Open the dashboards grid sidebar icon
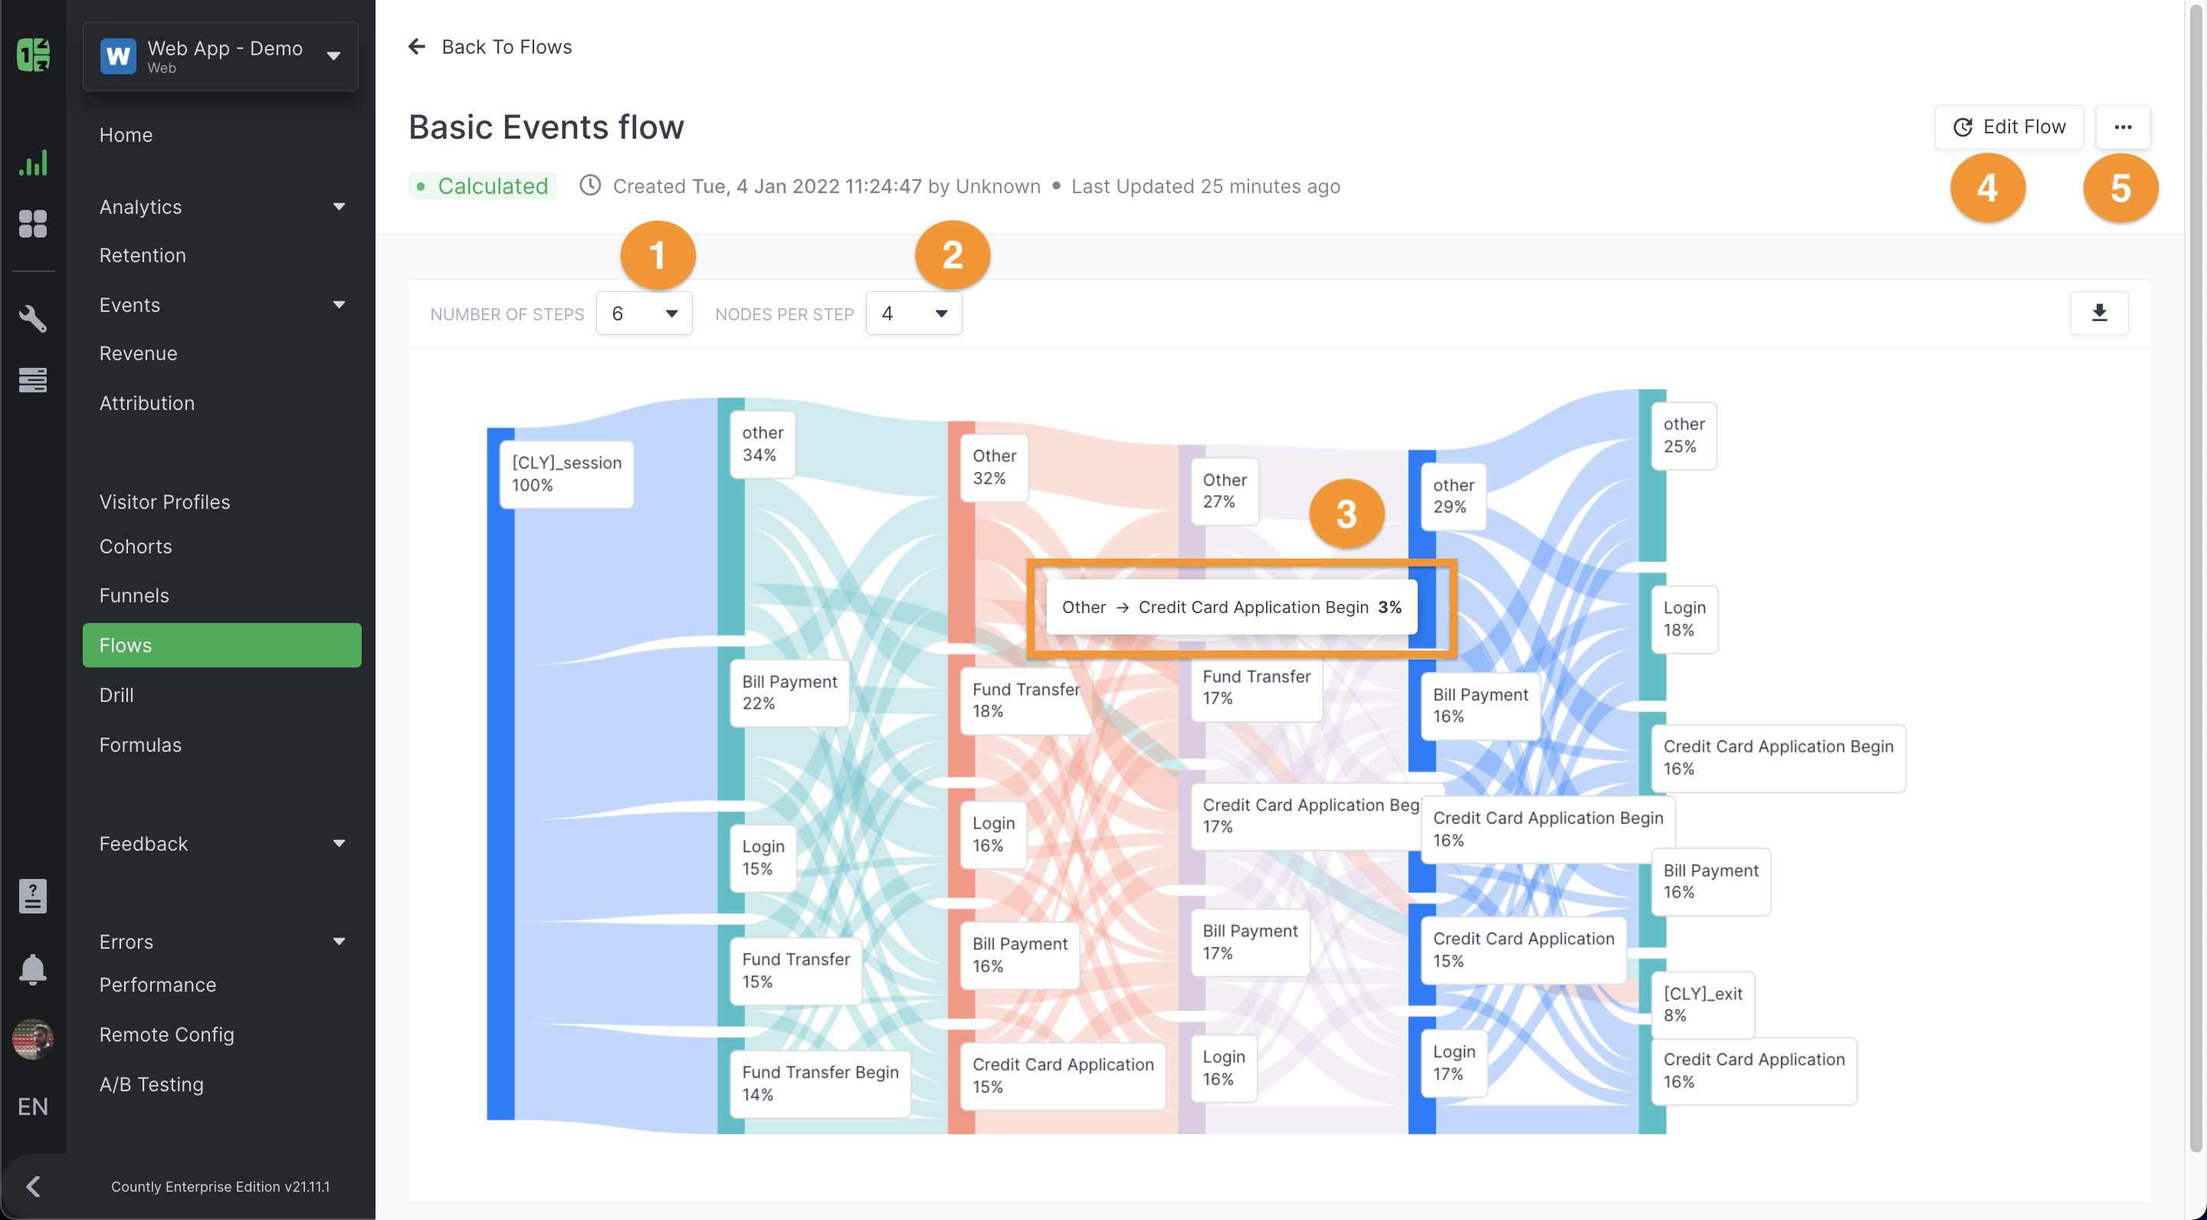The height and width of the screenshot is (1220, 2207). (x=32, y=224)
